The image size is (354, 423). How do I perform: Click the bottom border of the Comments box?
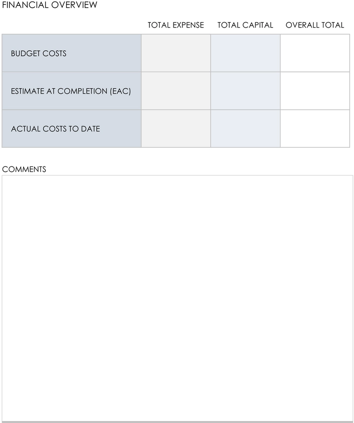tap(177, 422)
